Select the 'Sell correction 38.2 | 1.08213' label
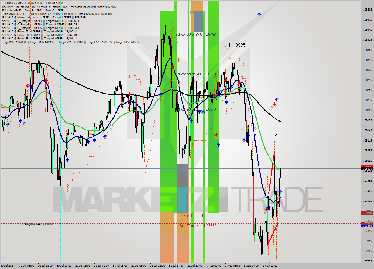The image size is (374, 269). 195,109
